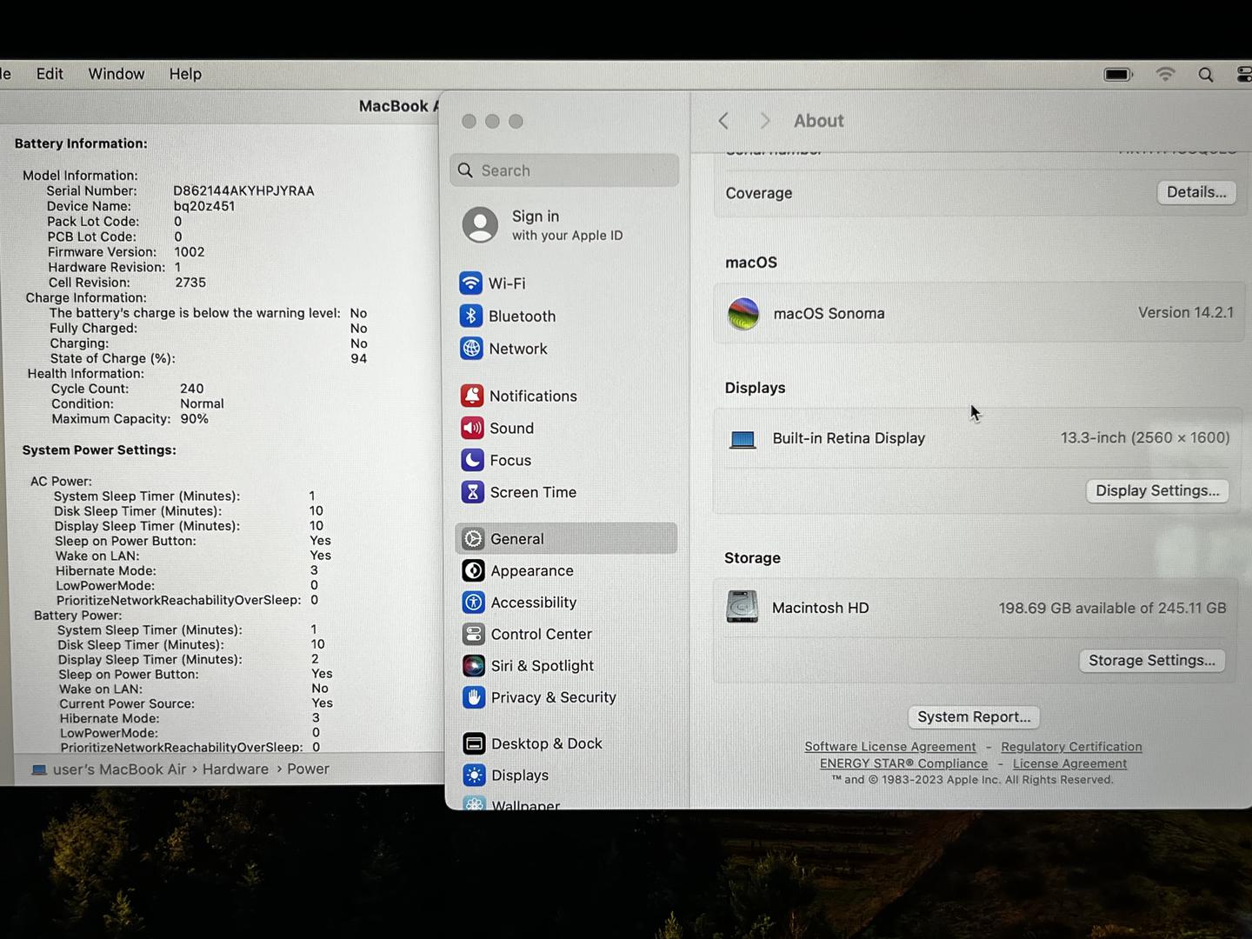
Task: Open battery status in menu bar
Action: tap(1118, 75)
